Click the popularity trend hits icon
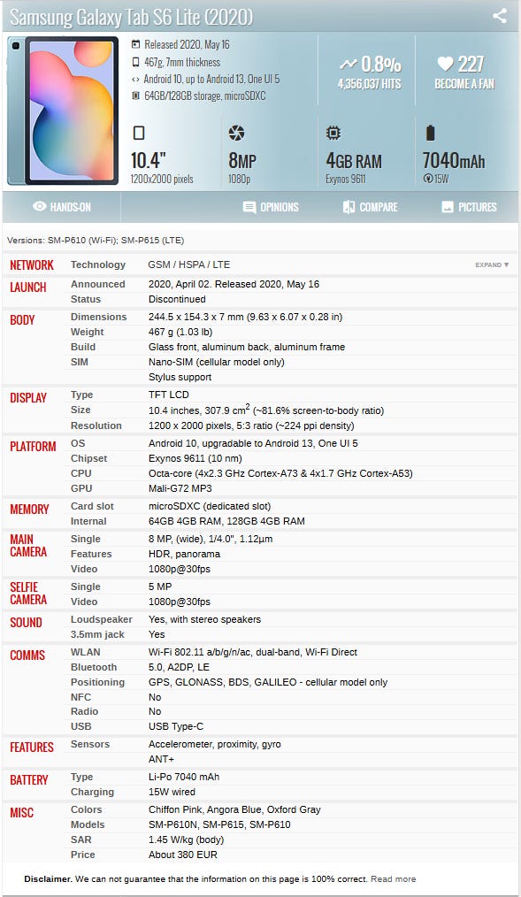 click(x=348, y=64)
